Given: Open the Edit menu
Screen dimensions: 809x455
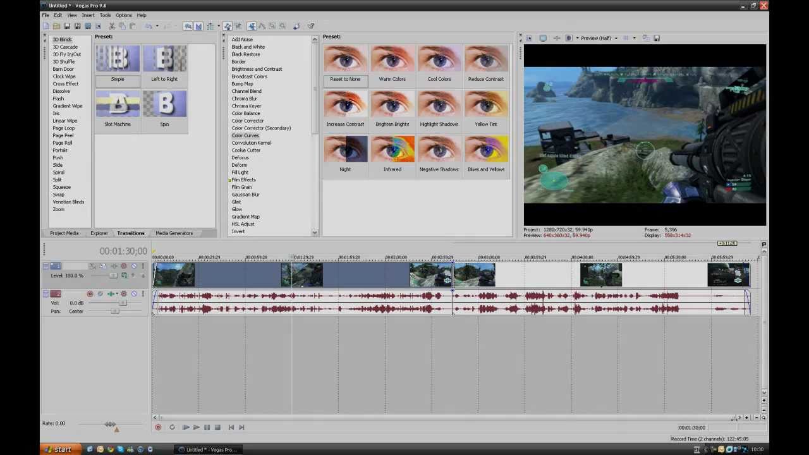Looking at the screenshot, I should tap(58, 15).
